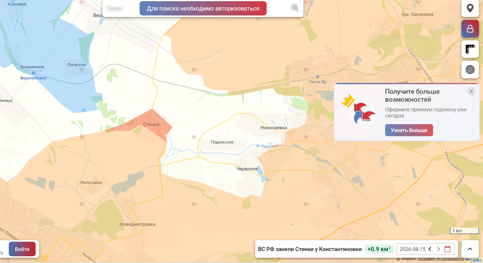Click the 'Молочарка' map label

tap(91, 182)
